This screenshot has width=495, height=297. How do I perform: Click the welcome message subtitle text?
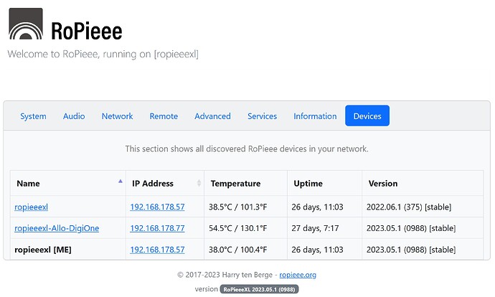pyautogui.click(x=103, y=54)
